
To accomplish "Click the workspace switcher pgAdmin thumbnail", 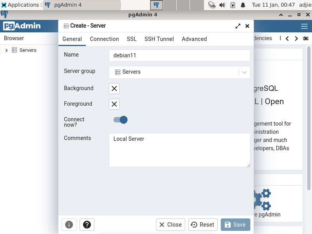I will coord(156,5).
